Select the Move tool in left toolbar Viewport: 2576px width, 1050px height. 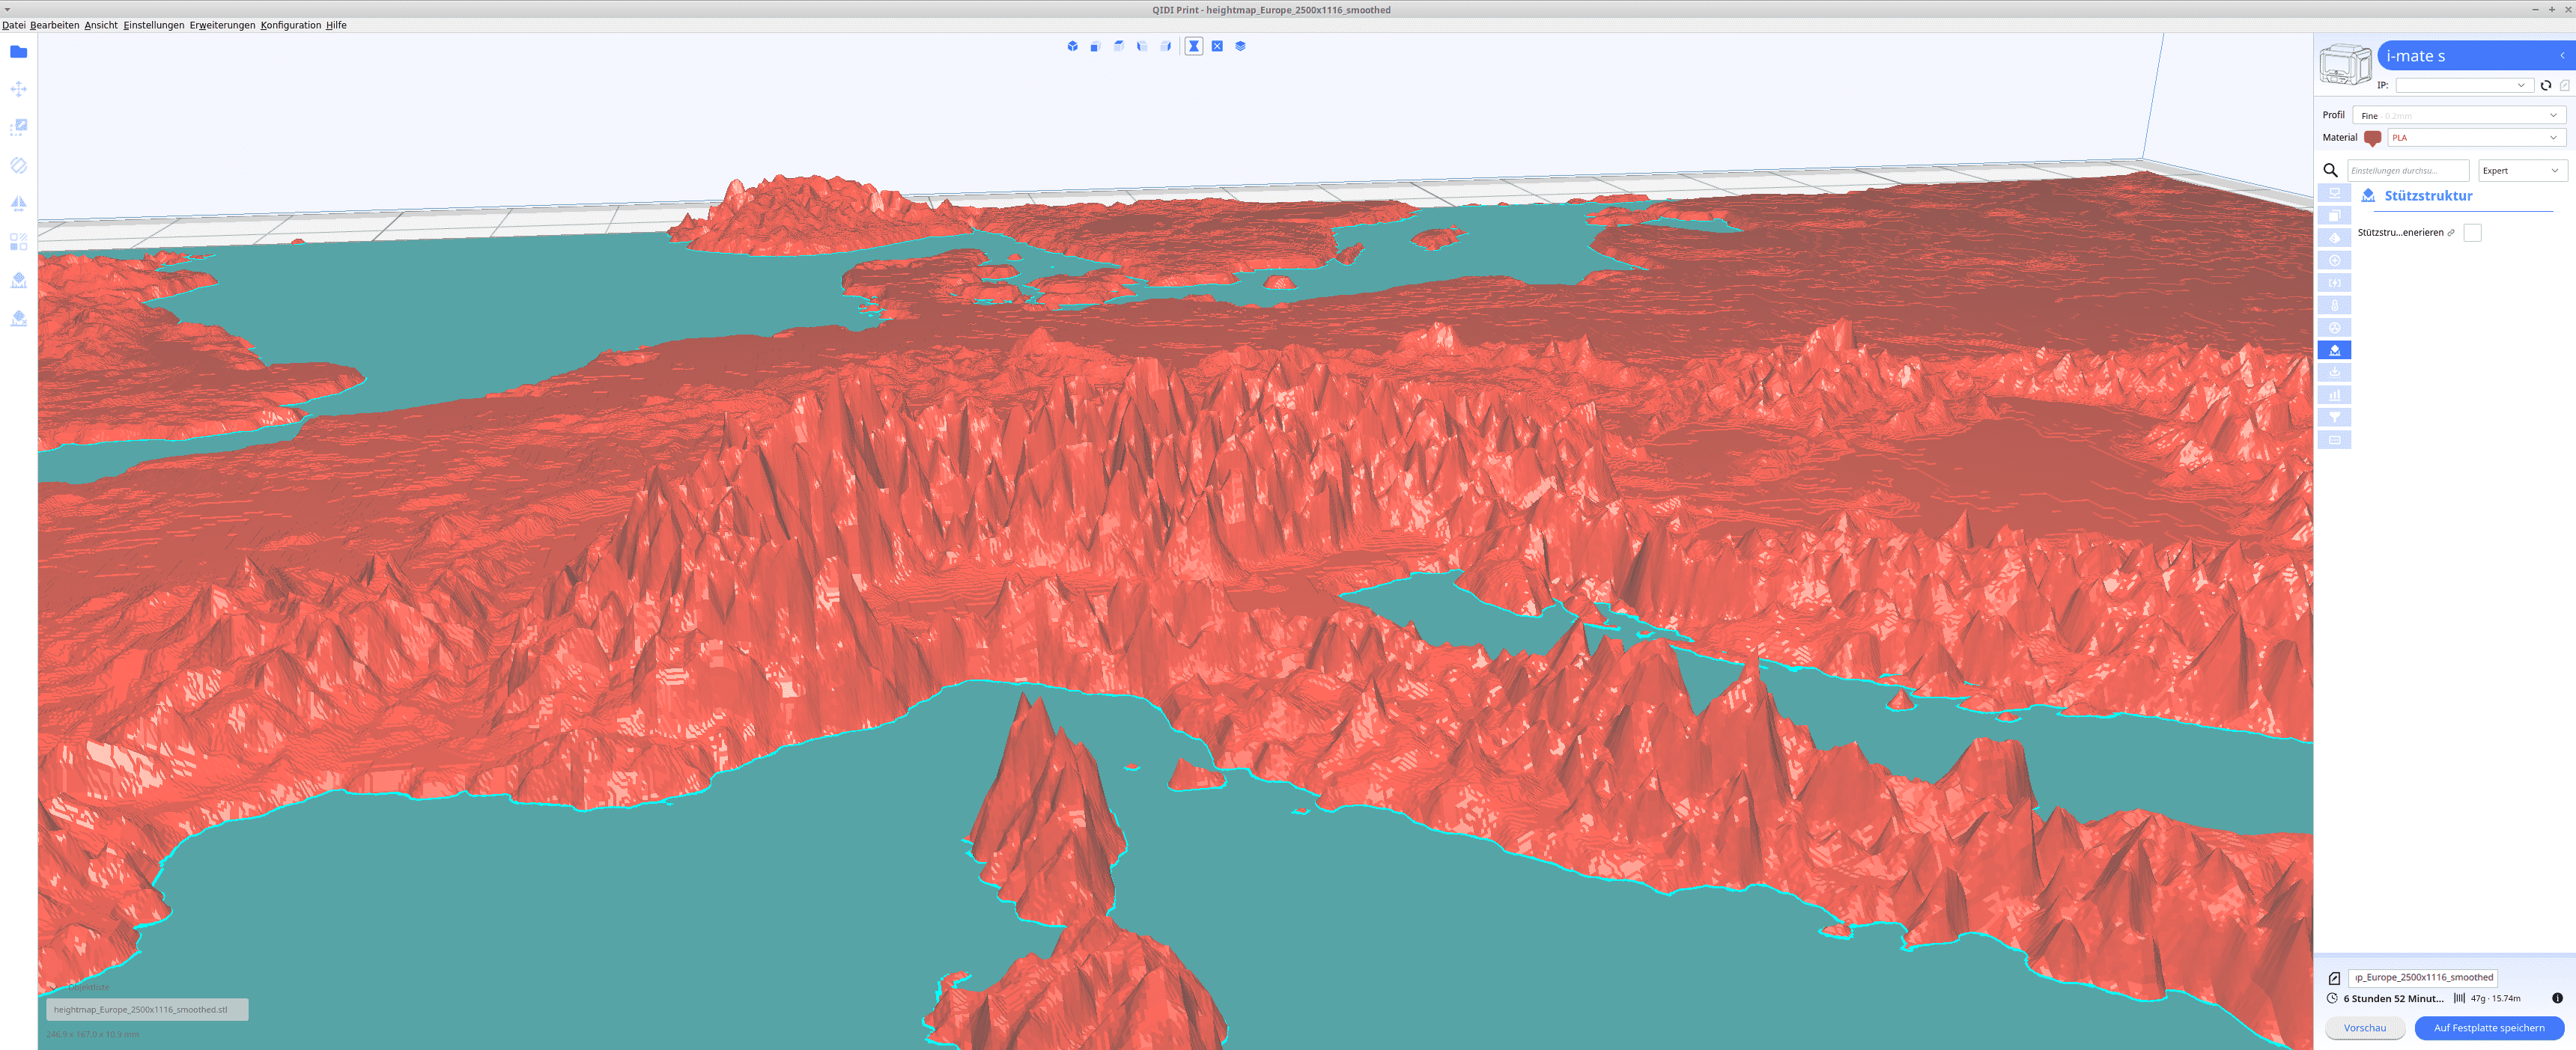point(18,90)
